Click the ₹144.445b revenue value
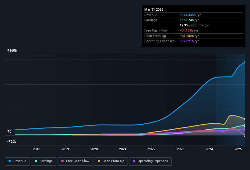This screenshot has height=170, width=250. click(x=188, y=15)
